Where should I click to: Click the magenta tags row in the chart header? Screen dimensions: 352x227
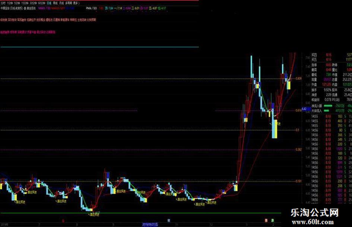coord(28,32)
